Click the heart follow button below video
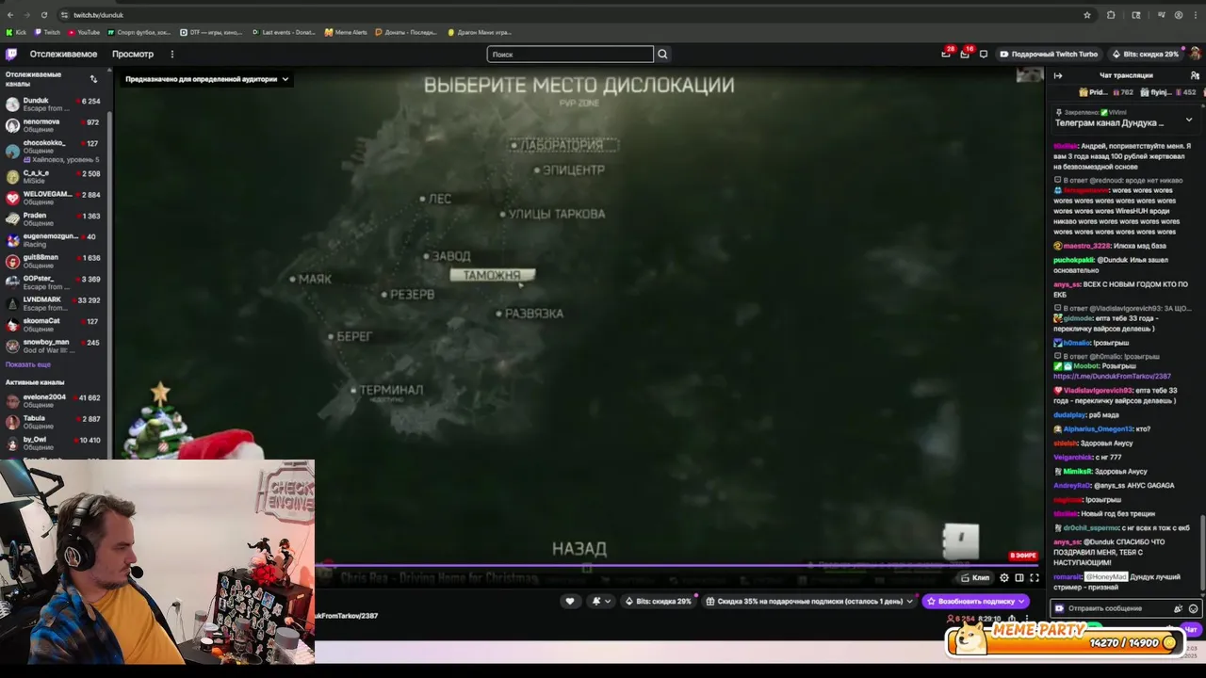The width and height of the screenshot is (1206, 678). pos(569,601)
